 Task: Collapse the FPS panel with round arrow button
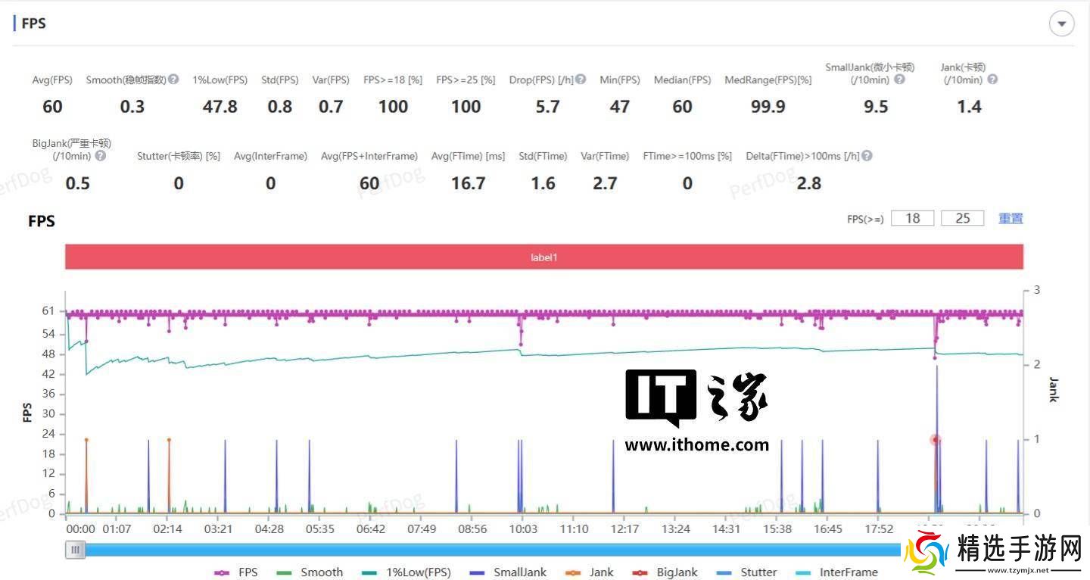click(1061, 24)
